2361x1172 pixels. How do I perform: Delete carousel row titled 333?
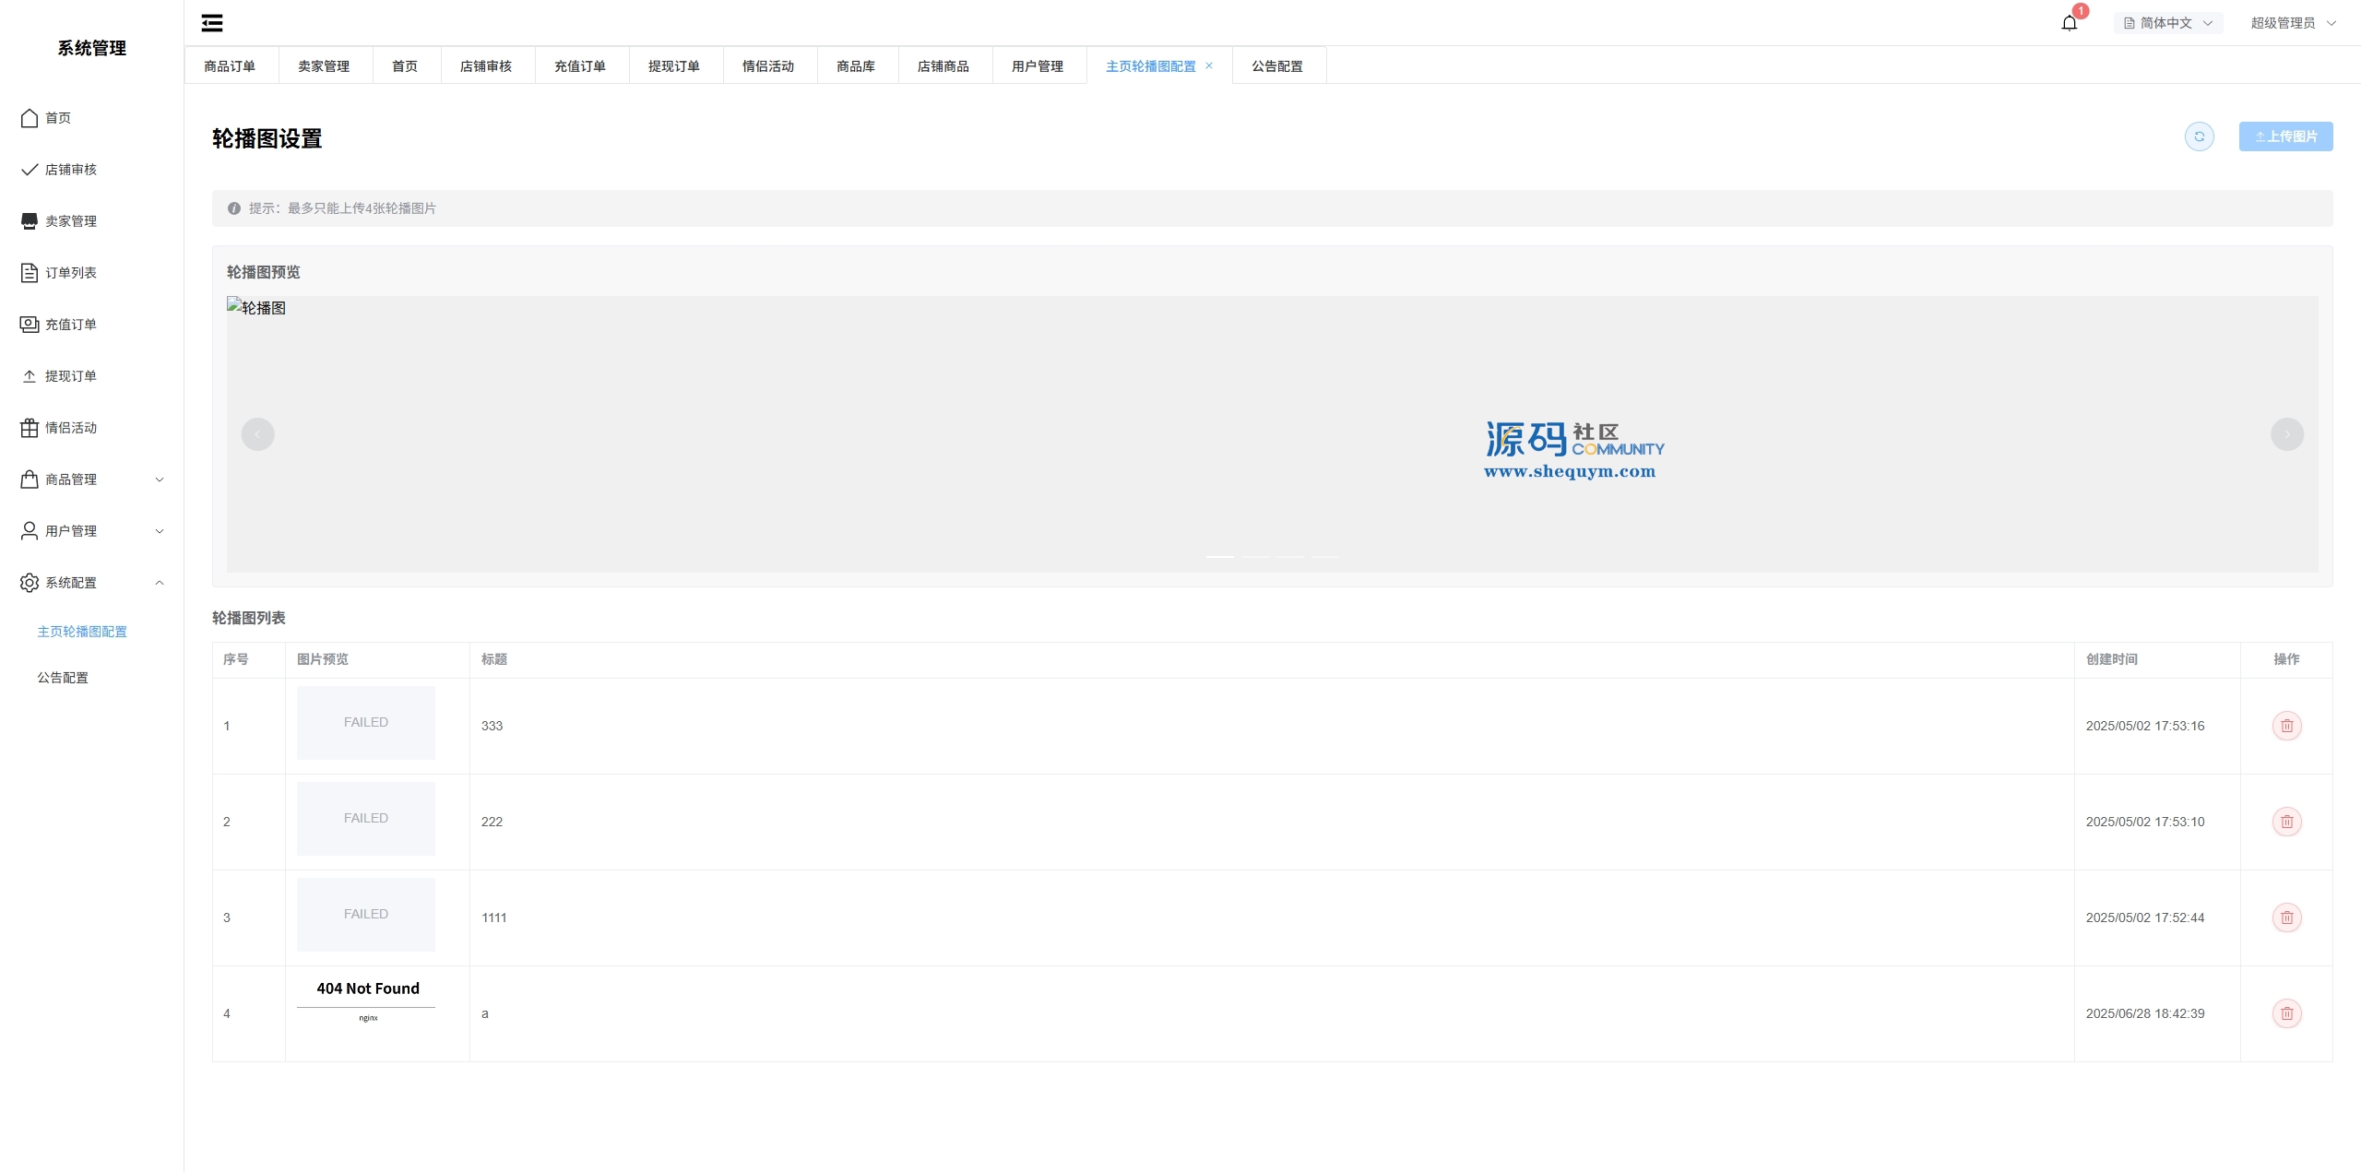coord(2286,726)
